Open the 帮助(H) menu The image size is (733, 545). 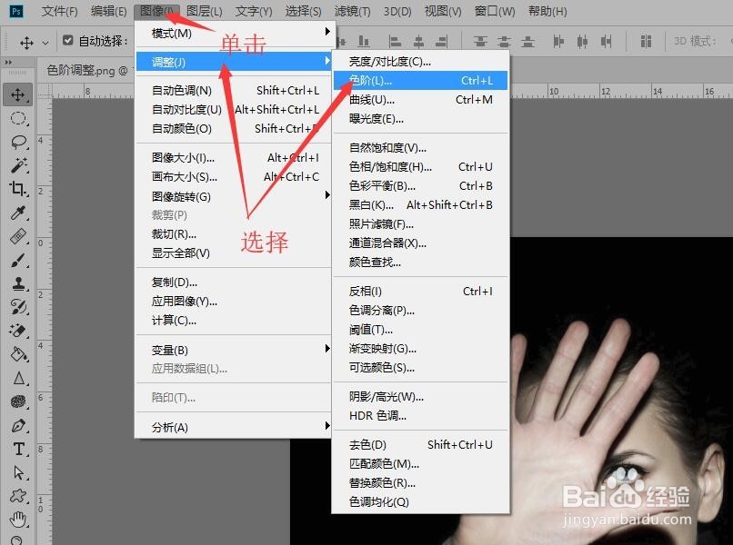pos(547,11)
